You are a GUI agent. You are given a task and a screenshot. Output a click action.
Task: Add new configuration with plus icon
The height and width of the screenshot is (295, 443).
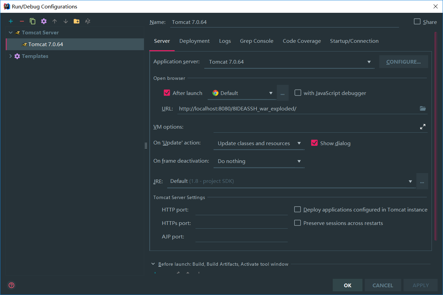pyautogui.click(x=11, y=21)
